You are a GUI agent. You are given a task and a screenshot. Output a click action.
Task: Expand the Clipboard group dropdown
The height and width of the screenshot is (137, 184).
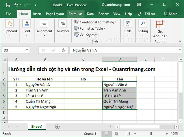10,35
